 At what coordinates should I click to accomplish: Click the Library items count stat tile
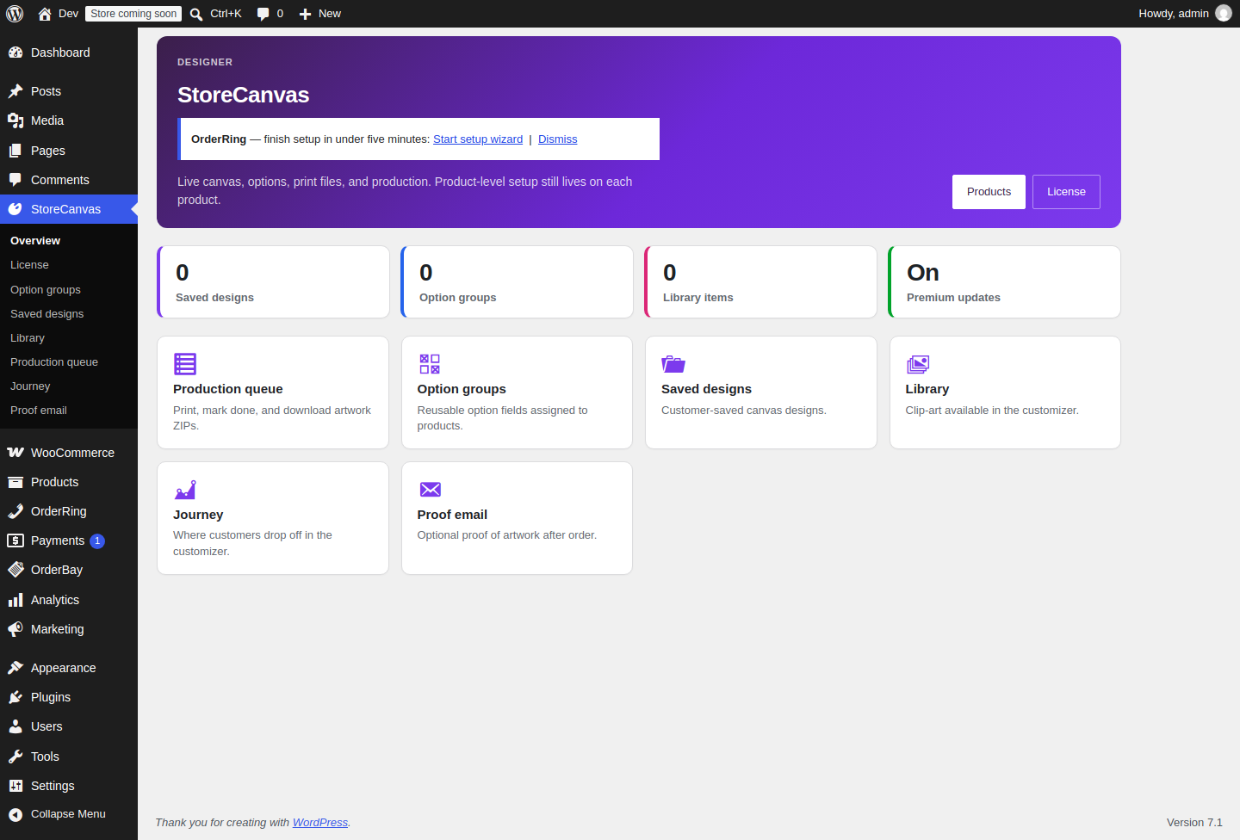760,282
